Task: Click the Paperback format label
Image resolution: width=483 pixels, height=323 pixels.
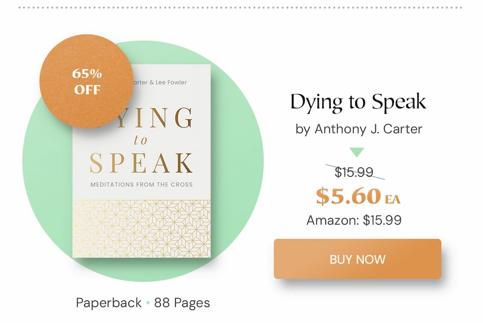Action: click(x=109, y=303)
